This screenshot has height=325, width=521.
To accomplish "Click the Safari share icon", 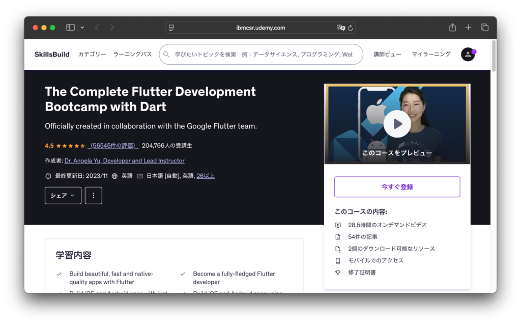I will (x=452, y=28).
